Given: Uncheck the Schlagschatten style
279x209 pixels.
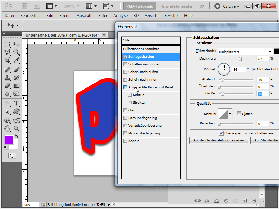Looking at the screenshot, I should click(125, 57).
